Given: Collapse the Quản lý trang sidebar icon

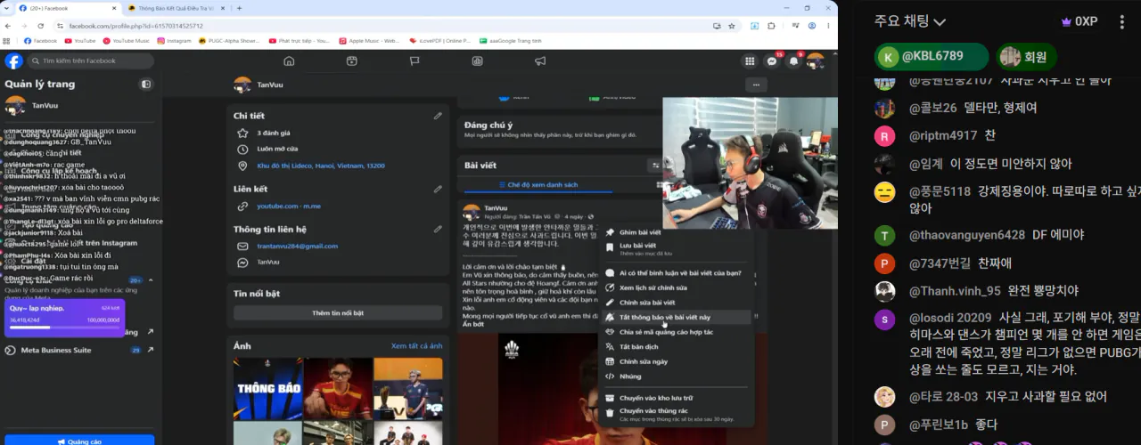Looking at the screenshot, I should pos(146,85).
